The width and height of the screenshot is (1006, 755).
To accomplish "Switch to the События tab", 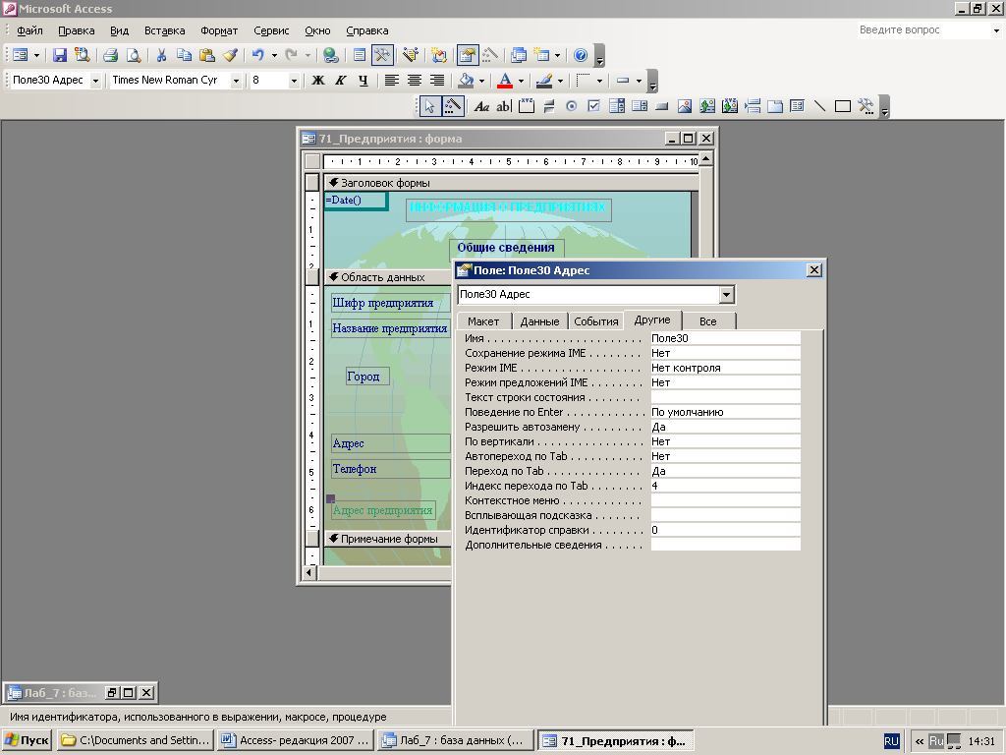I will click(x=596, y=321).
